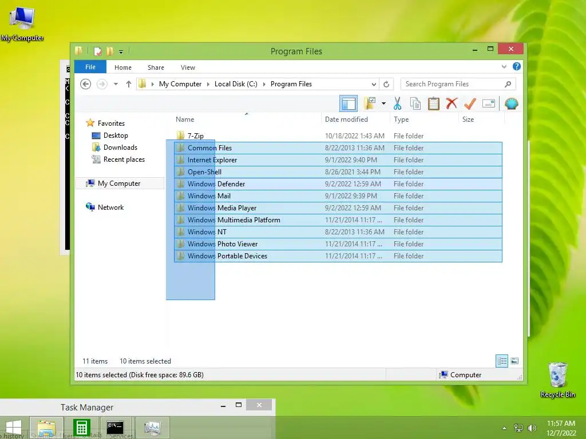The width and height of the screenshot is (586, 439).
Task: Select Downloads in the navigation pane
Action: click(x=120, y=147)
